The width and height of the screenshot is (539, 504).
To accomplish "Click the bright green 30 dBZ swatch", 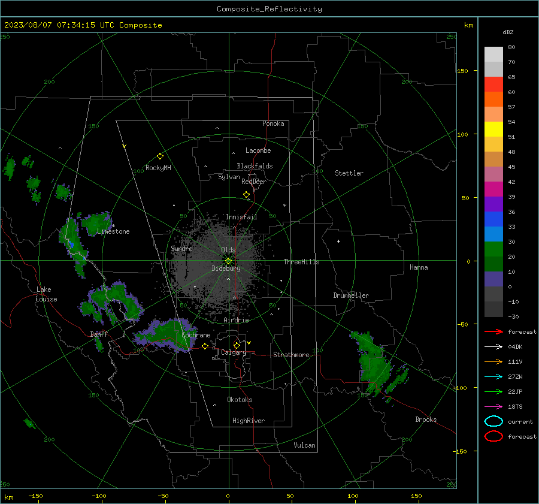I will click(493, 249).
